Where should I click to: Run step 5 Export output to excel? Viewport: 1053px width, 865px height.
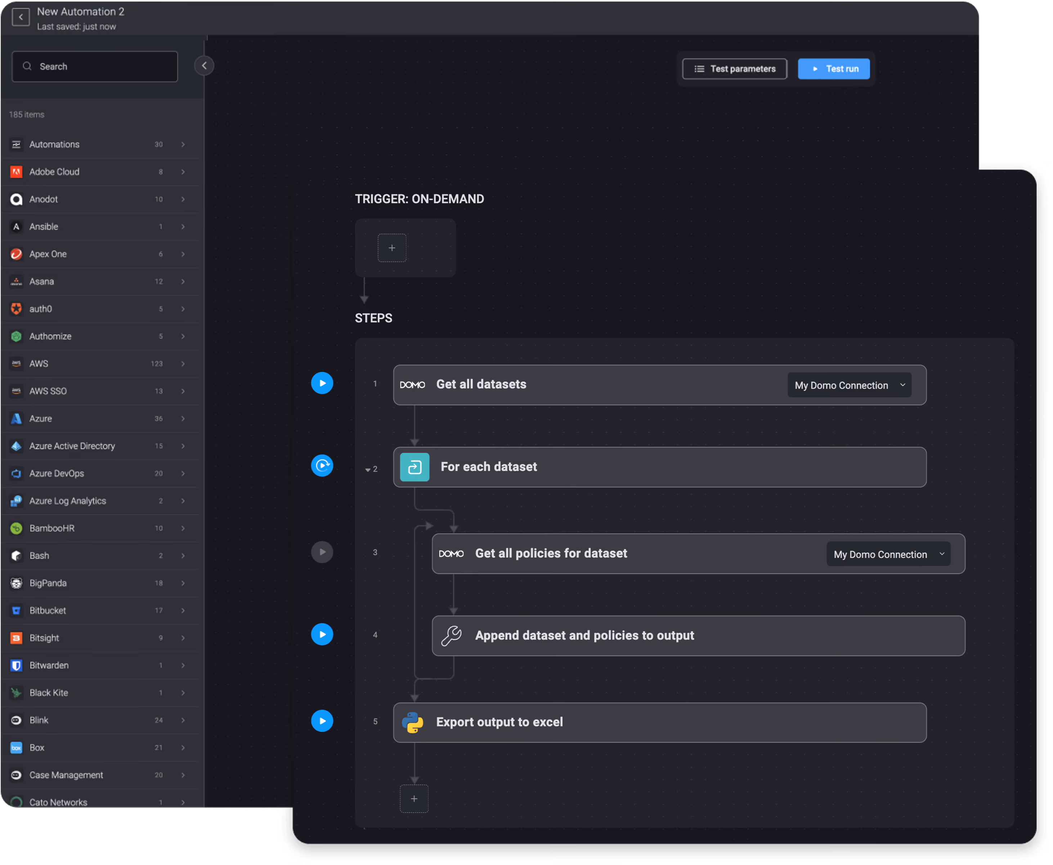322,721
